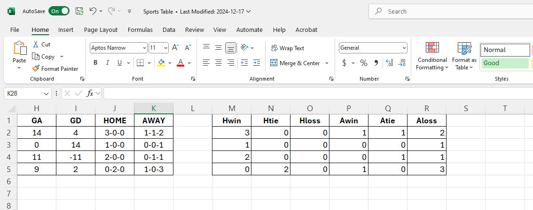The image size is (533, 210).
Task: Click in the Search box
Action: pyautogui.click(x=451, y=11)
